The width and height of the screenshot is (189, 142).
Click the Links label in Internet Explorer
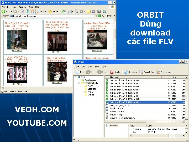point(110,16)
